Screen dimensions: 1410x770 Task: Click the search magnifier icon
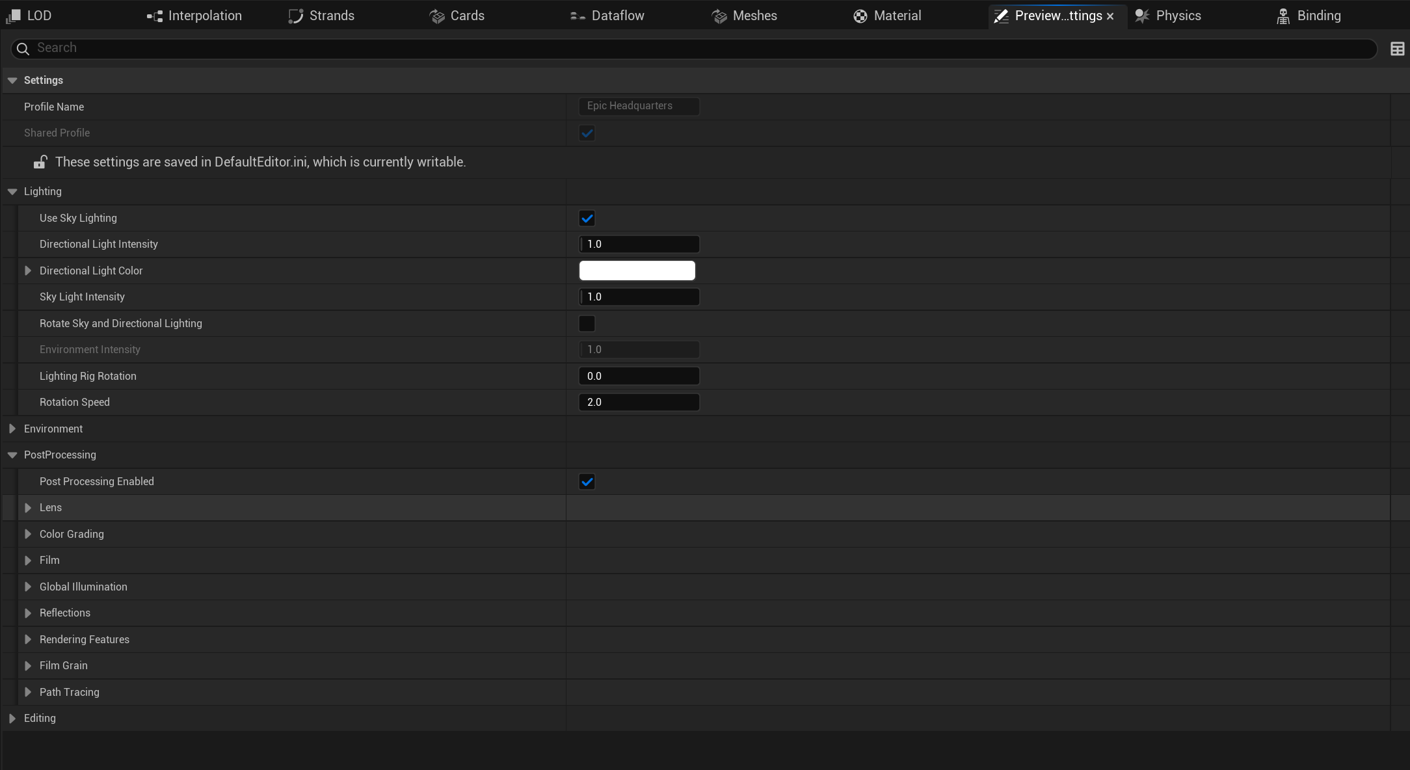tap(23, 49)
